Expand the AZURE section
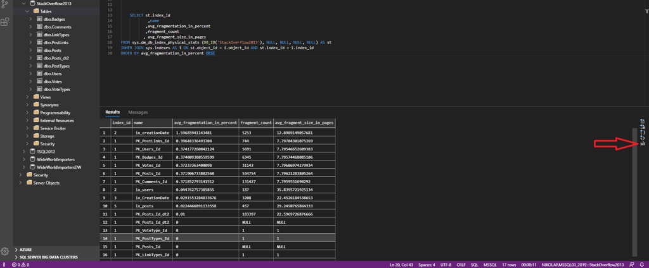 16,250
